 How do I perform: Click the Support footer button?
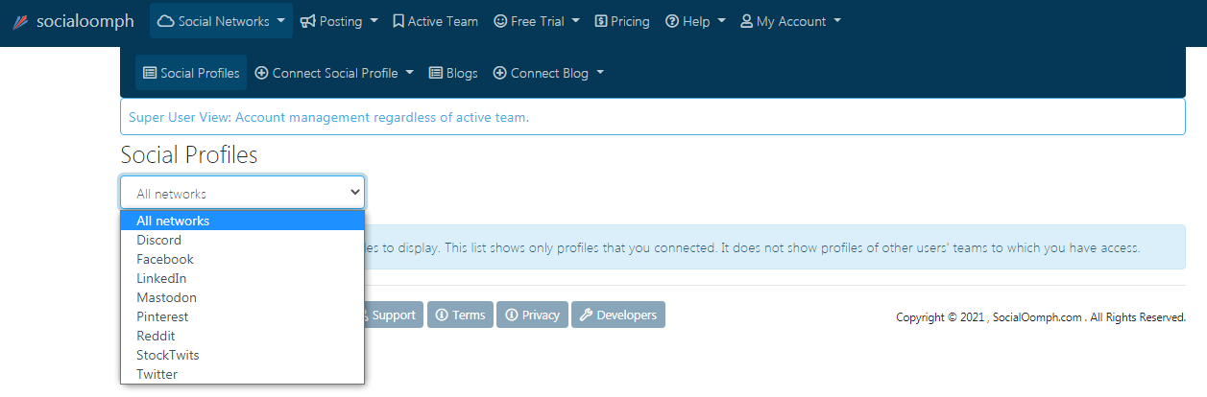point(394,315)
